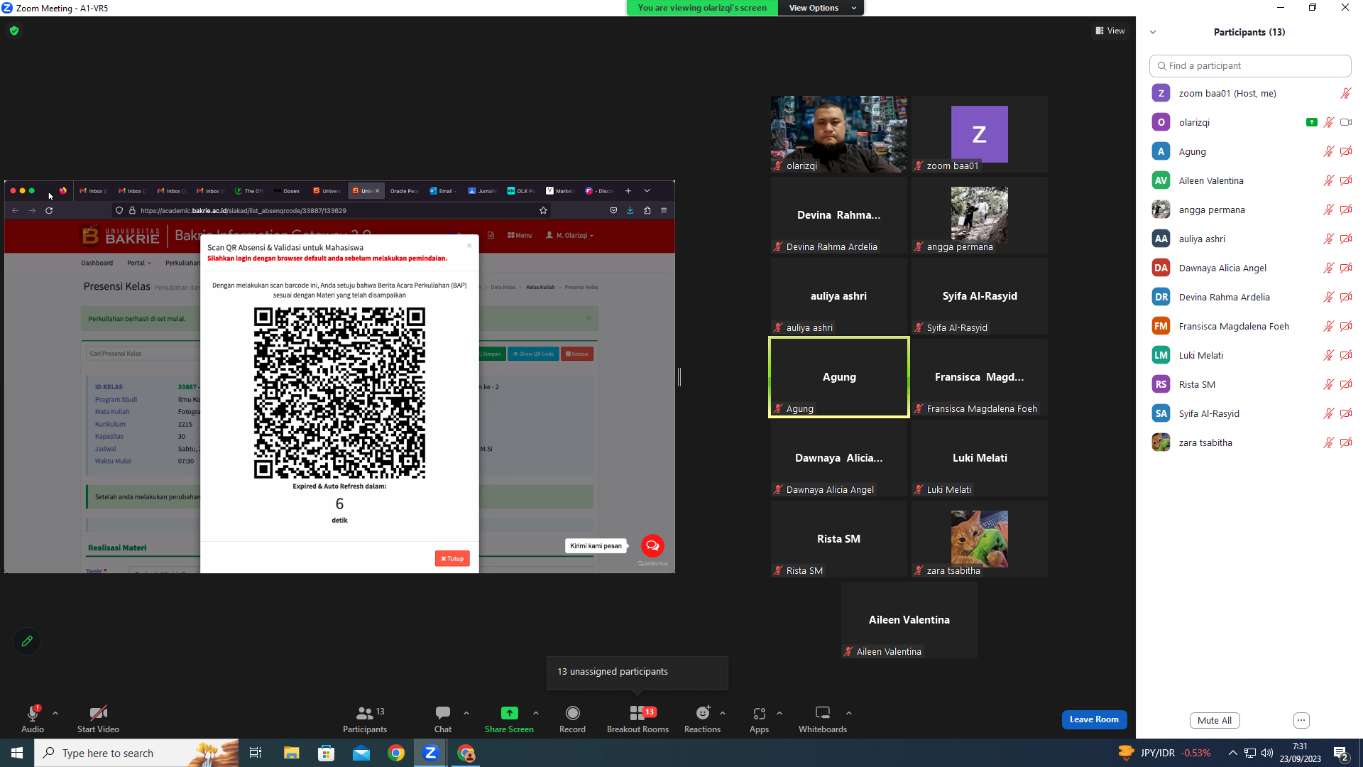This screenshot has height=767, width=1363.
Task: Open the orange chat bubble widget
Action: [652, 545]
